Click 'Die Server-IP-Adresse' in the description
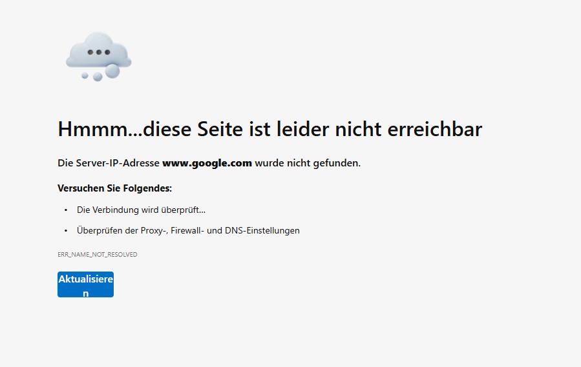This screenshot has width=581, height=367. 108,163
